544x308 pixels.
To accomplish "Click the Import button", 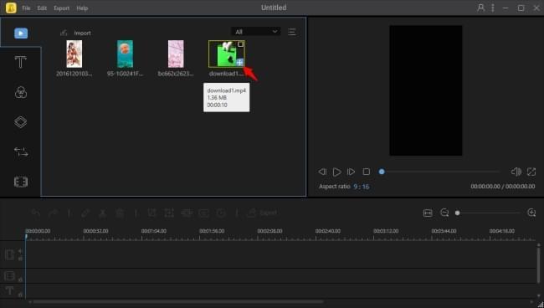I will 75,33.
